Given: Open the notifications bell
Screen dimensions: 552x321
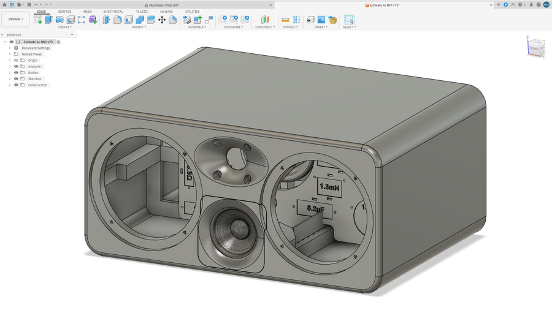Looking at the screenshot, I should coord(531,5).
